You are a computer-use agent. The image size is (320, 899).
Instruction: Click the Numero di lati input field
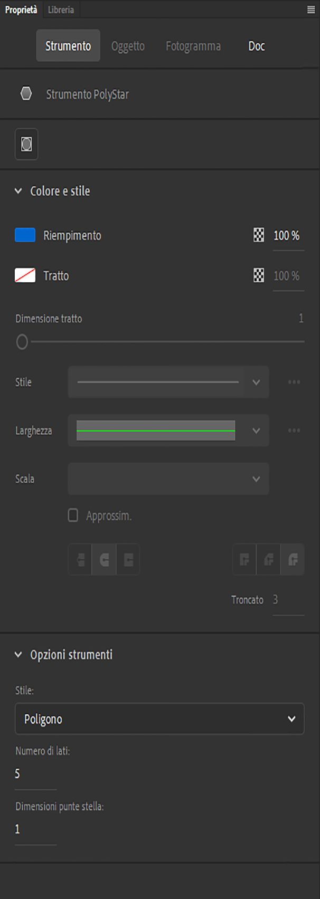(35, 774)
